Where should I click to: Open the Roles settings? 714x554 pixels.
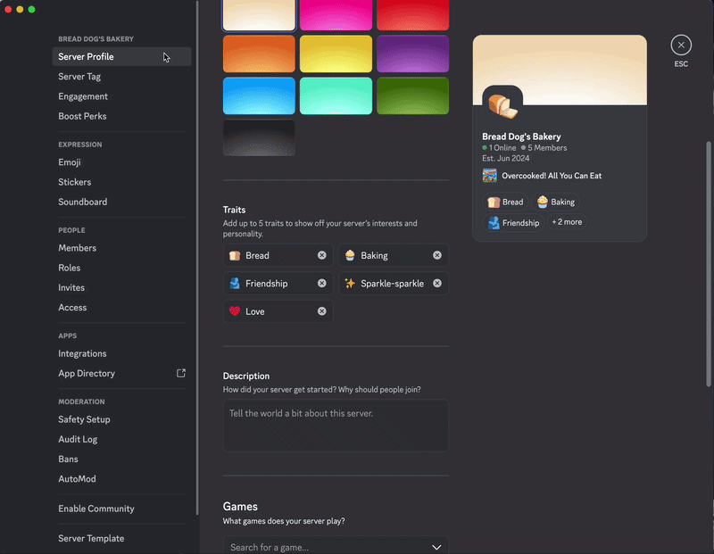(x=121, y=268)
